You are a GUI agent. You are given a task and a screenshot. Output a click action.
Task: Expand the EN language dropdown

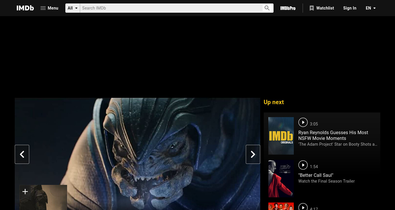click(x=371, y=8)
